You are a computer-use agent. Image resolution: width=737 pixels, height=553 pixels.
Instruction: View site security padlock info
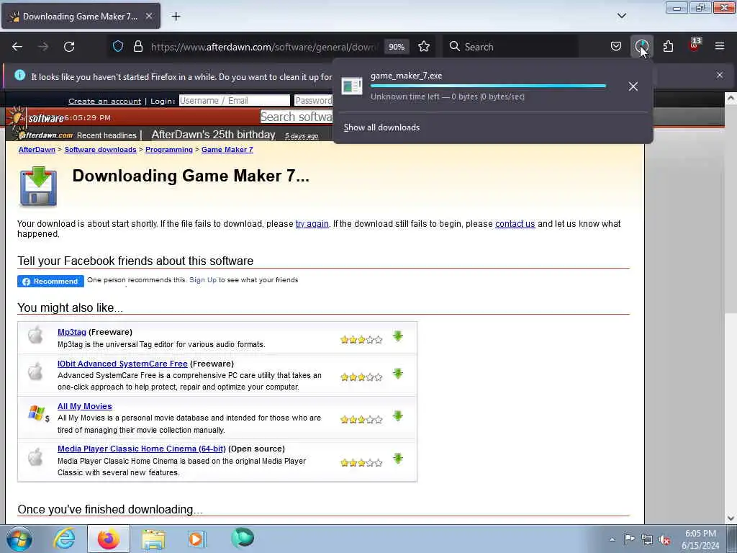137,47
